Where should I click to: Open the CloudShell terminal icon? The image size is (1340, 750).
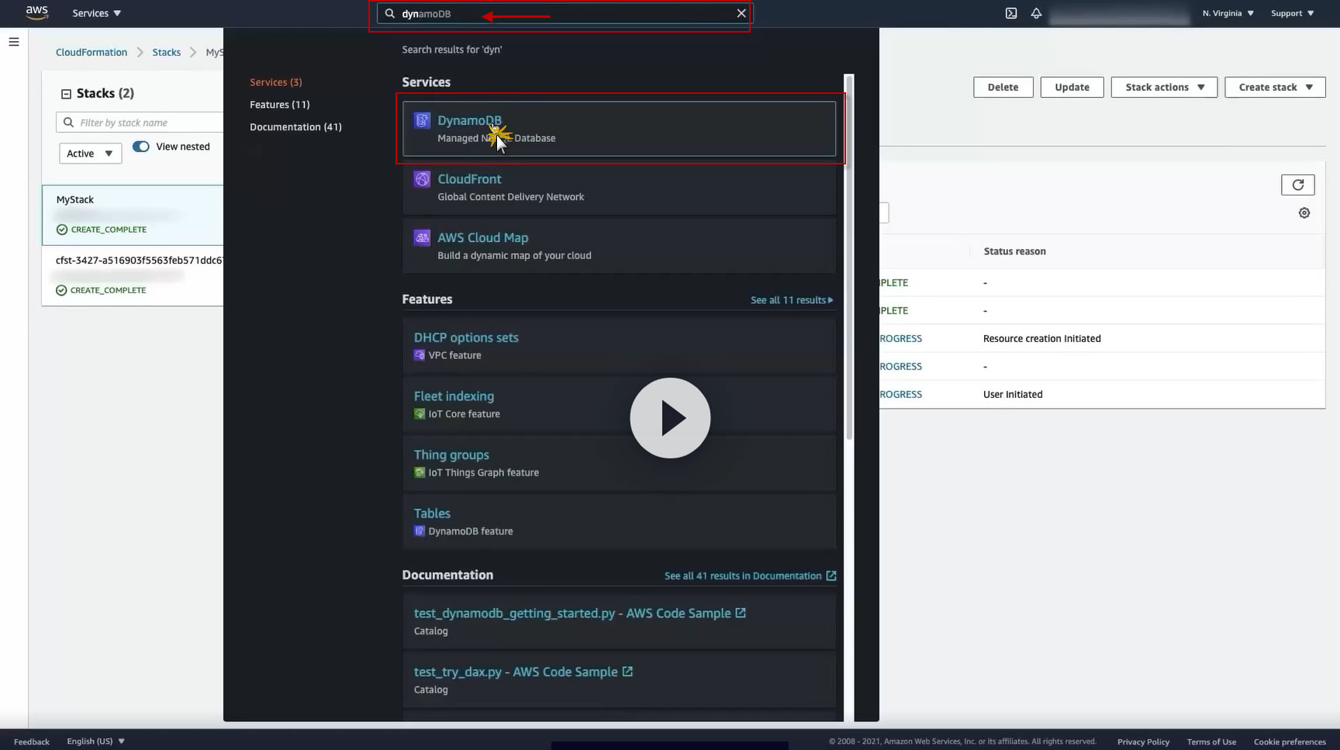coord(1011,13)
